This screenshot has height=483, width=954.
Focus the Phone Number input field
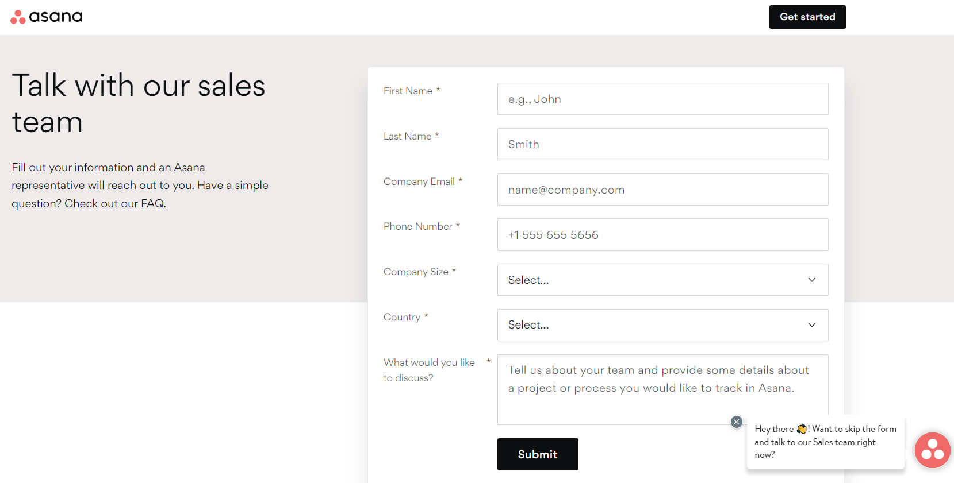pyautogui.click(x=662, y=234)
